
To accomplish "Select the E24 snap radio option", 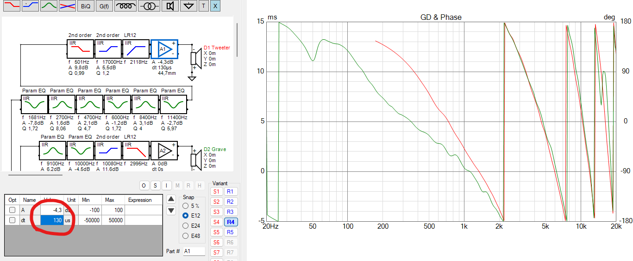I will tap(186, 226).
